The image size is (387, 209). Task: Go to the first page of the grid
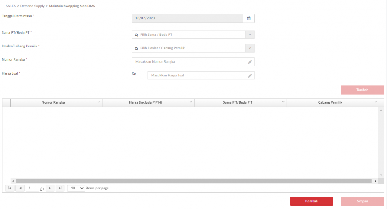coord(9,188)
